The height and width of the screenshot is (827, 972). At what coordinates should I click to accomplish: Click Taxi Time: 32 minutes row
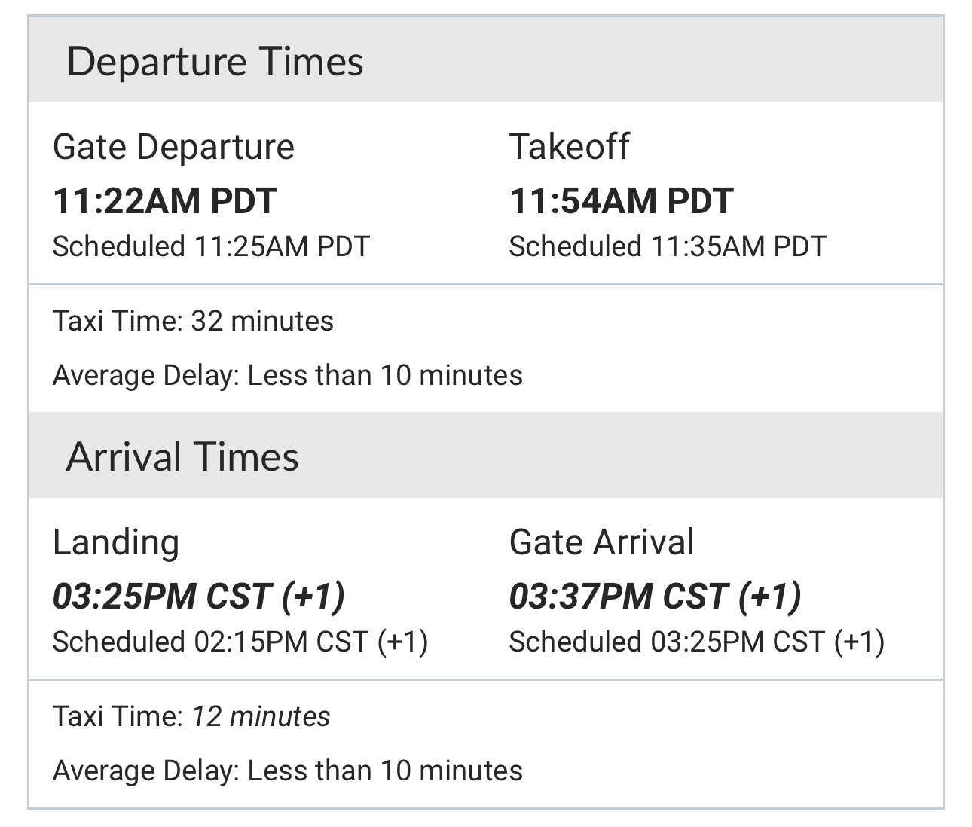pyautogui.click(x=193, y=322)
